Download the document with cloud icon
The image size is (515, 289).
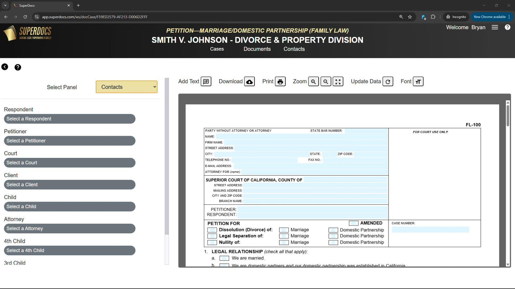pyautogui.click(x=249, y=81)
